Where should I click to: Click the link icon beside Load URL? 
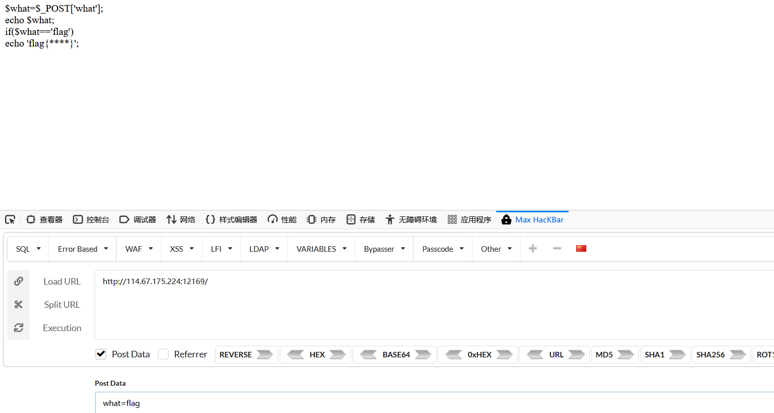19,281
